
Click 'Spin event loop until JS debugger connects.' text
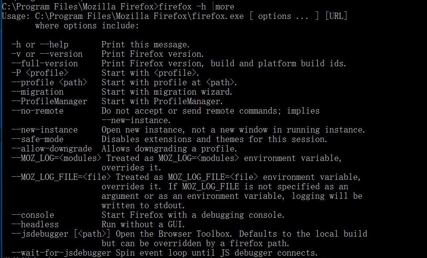click(217, 253)
